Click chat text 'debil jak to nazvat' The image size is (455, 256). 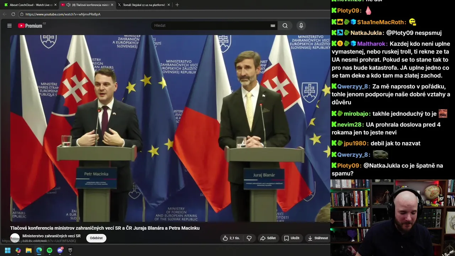pos(395,143)
